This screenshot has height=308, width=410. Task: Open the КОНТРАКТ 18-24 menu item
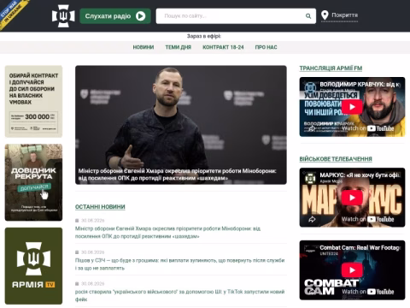pos(223,47)
